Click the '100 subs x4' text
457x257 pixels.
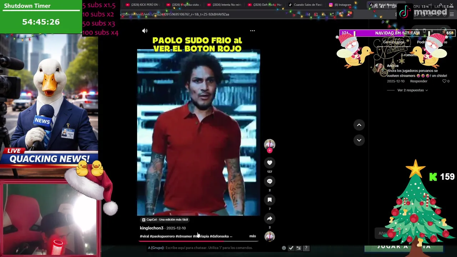tap(100, 32)
